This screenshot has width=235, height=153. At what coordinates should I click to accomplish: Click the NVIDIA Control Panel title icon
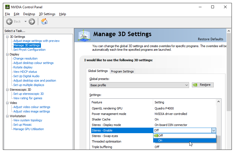click(7, 7)
